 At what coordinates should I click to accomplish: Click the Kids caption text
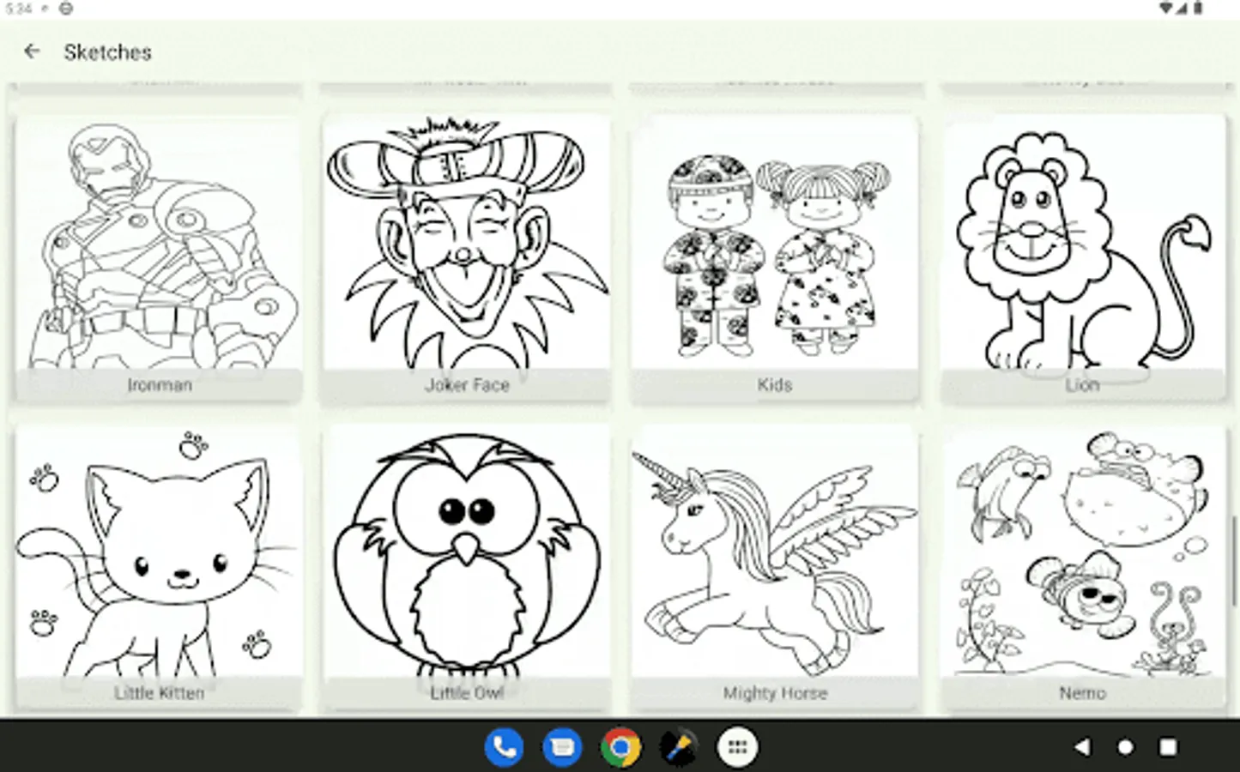(x=775, y=385)
